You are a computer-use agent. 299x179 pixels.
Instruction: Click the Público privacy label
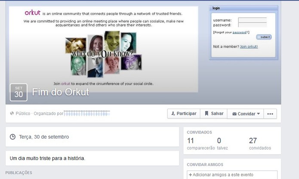(x=23, y=114)
